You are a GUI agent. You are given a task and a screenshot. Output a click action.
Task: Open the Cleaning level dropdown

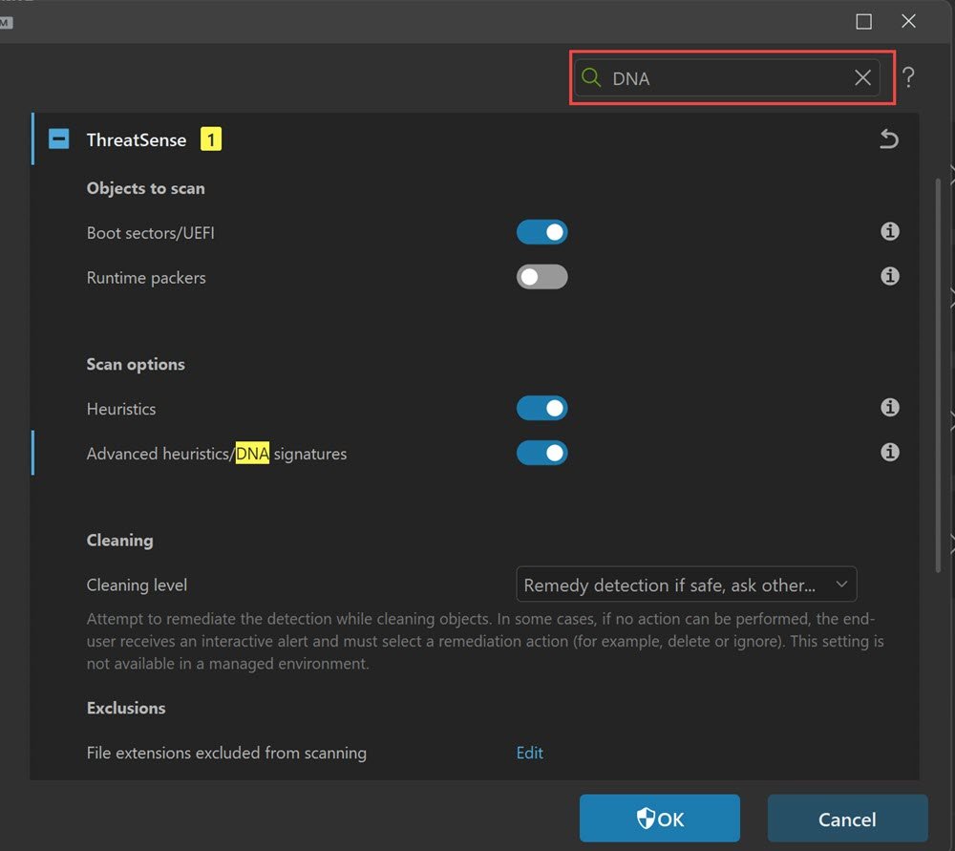point(687,585)
